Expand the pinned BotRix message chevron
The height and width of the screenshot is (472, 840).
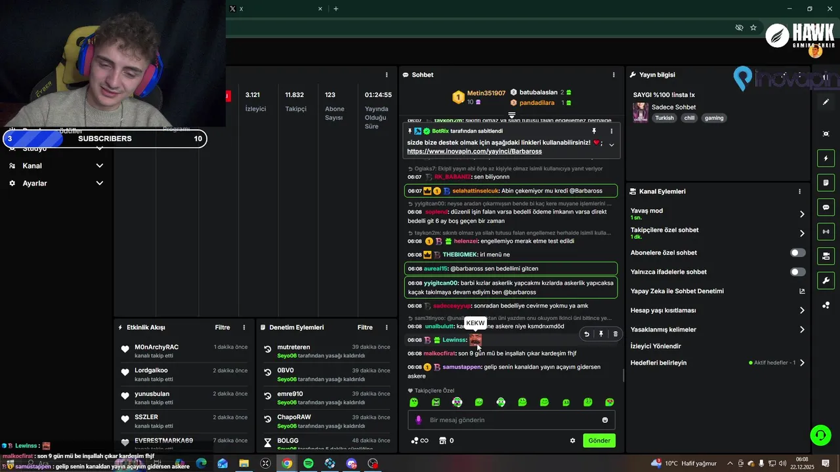tap(612, 145)
